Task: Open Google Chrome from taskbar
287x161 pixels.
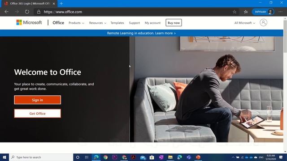Action: (105, 157)
